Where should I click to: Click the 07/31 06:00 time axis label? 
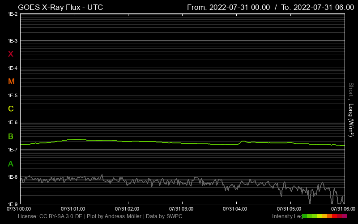coord(343,209)
